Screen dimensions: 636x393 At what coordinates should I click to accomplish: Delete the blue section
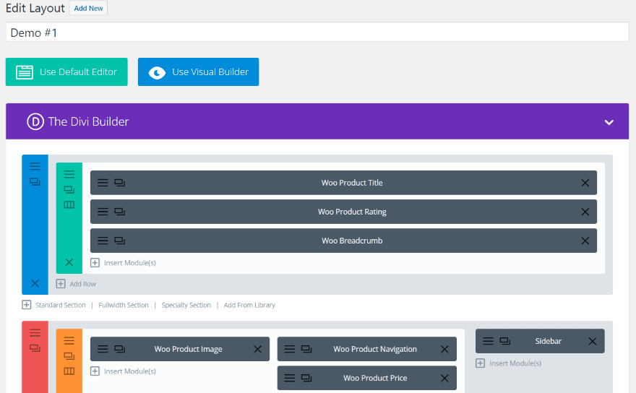pyautogui.click(x=35, y=283)
